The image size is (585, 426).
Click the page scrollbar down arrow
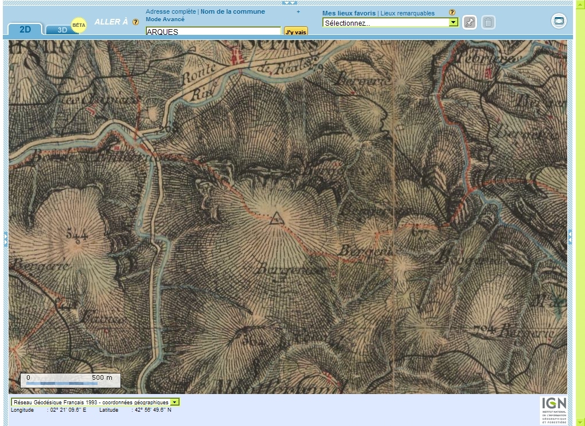click(x=580, y=422)
